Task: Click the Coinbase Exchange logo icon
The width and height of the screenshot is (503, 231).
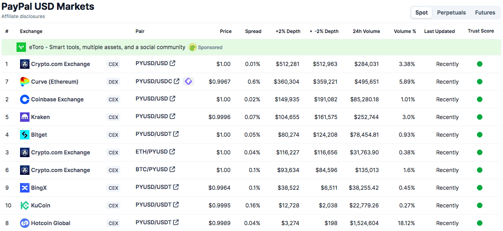Action: click(x=25, y=99)
